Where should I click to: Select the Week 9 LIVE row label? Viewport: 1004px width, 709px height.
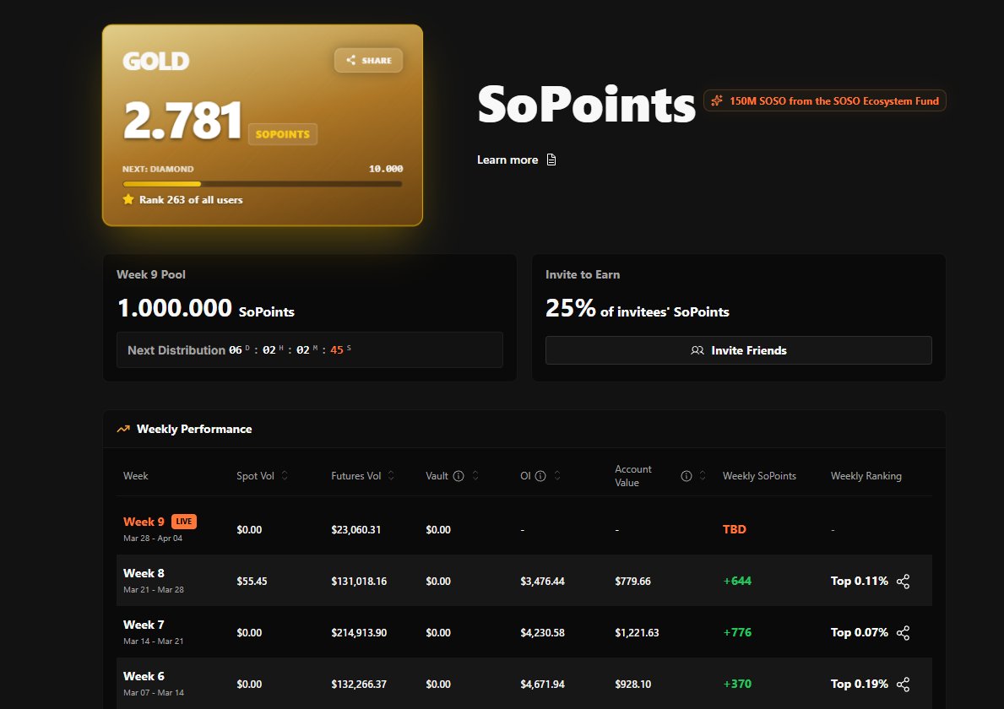pyautogui.click(x=144, y=522)
